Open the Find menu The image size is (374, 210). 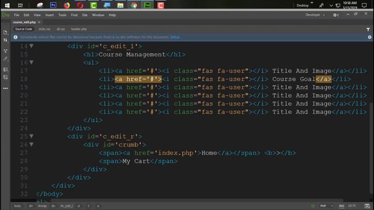74,15
